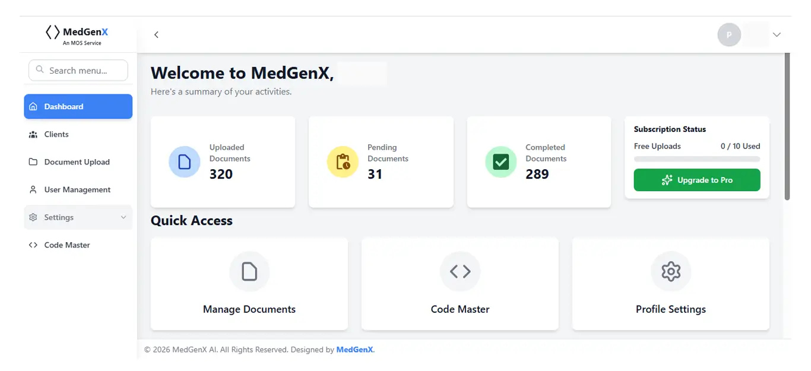Select User Management from sidebar
This screenshot has height=371, width=811.
pyautogui.click(x=77, y=190)
